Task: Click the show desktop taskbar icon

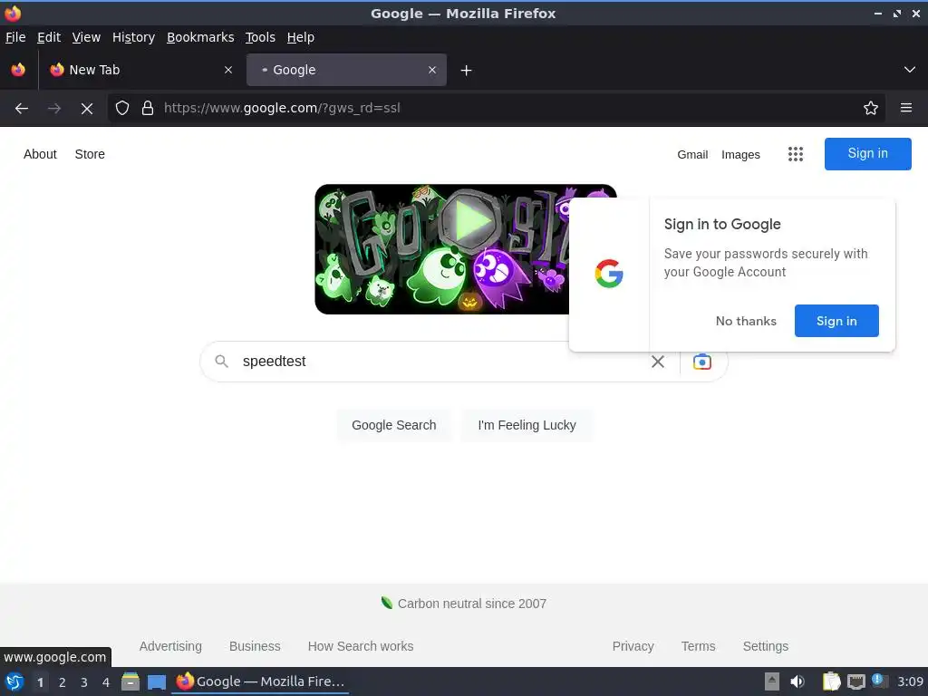Action: (157, 681)
